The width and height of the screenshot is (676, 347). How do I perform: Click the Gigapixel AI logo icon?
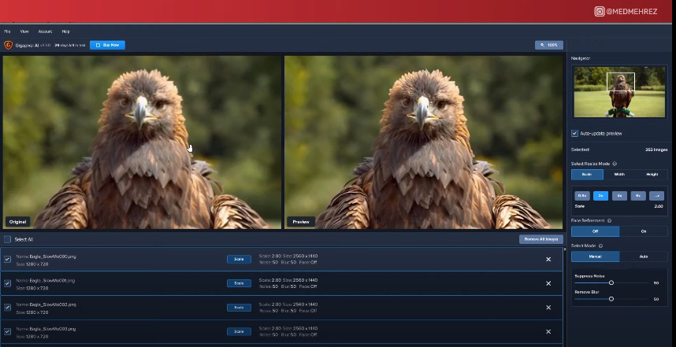[8, 45]
